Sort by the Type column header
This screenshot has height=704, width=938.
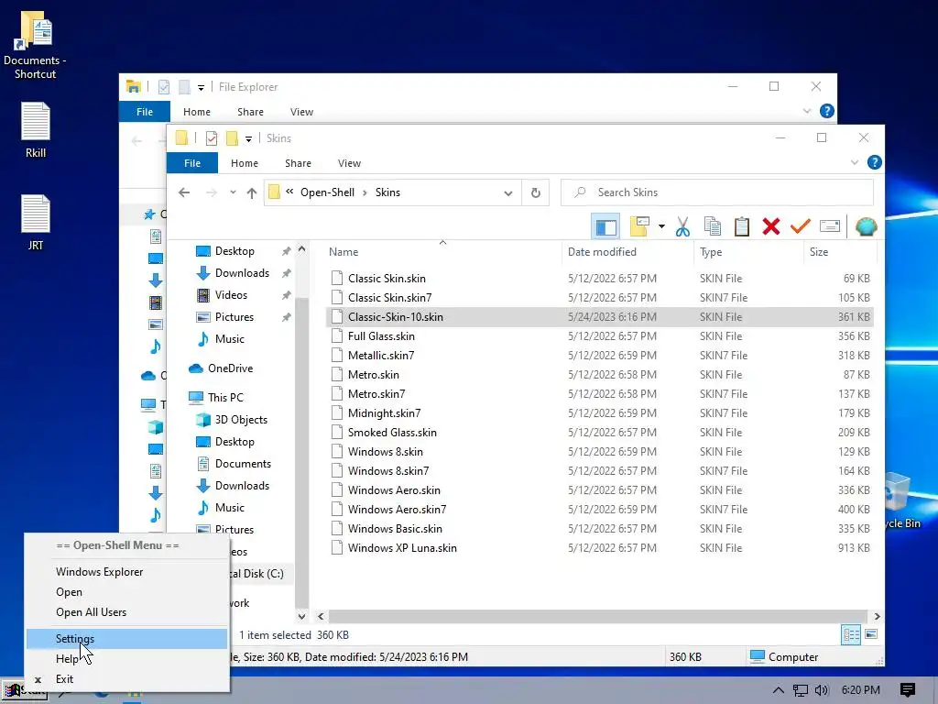tap(748, 252)
